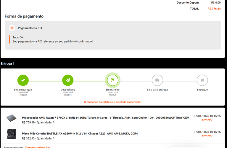The image size is (227, 148).
Task: Click the processor row timestamp '07/01/2026 10:15:25'
Action: tap(207, 116)
